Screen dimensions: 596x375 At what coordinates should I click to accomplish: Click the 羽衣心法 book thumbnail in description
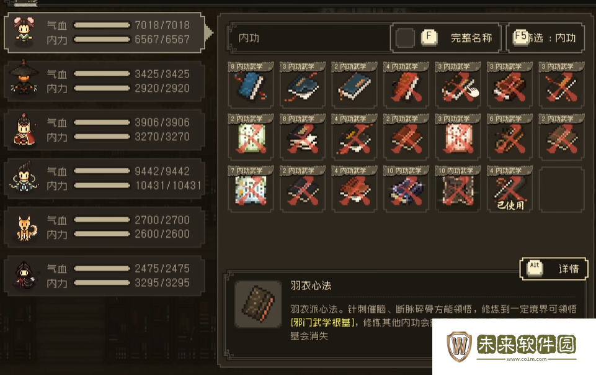(x=259, y=304)
